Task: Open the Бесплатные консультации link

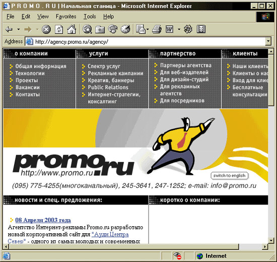Action: pyautogui.click(x=250, y=91)
